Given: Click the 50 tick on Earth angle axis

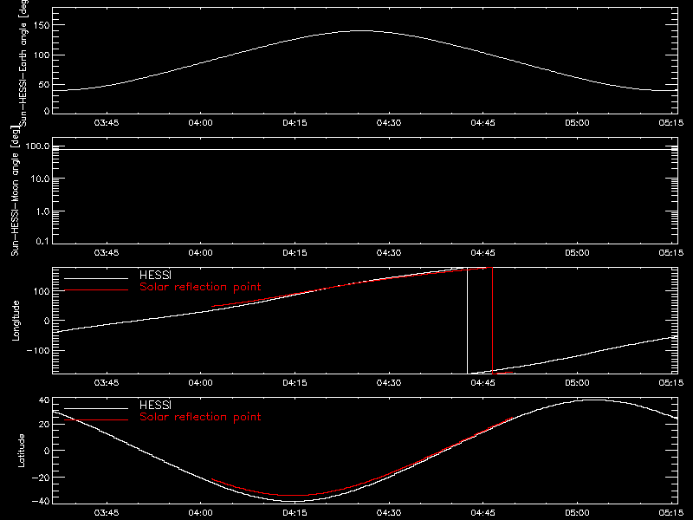Looking at the screenshot, I should pyautogui.click(x=44, y=84).
